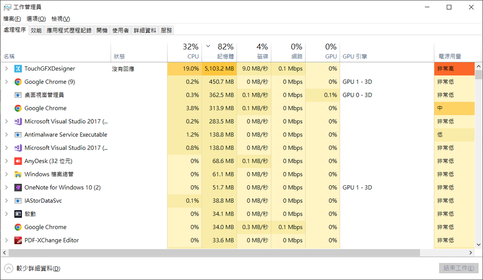
Task: Switch to the 使用者 tab
Action: click(120, 30)
